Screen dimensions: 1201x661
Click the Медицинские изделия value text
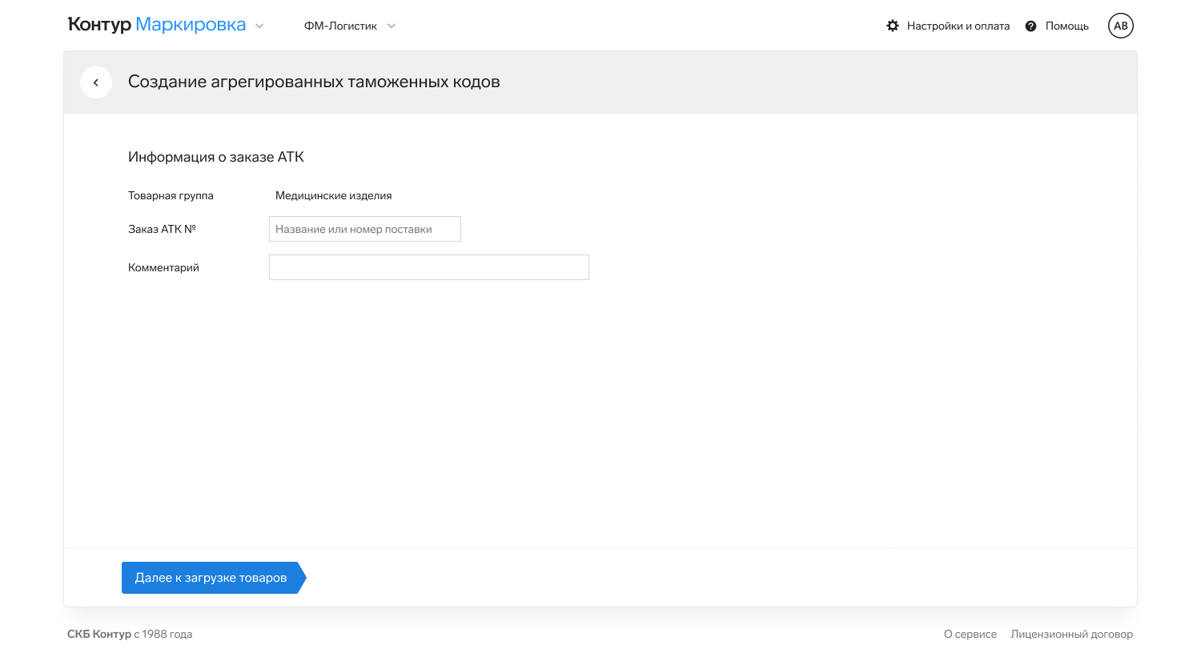[334, 195]
